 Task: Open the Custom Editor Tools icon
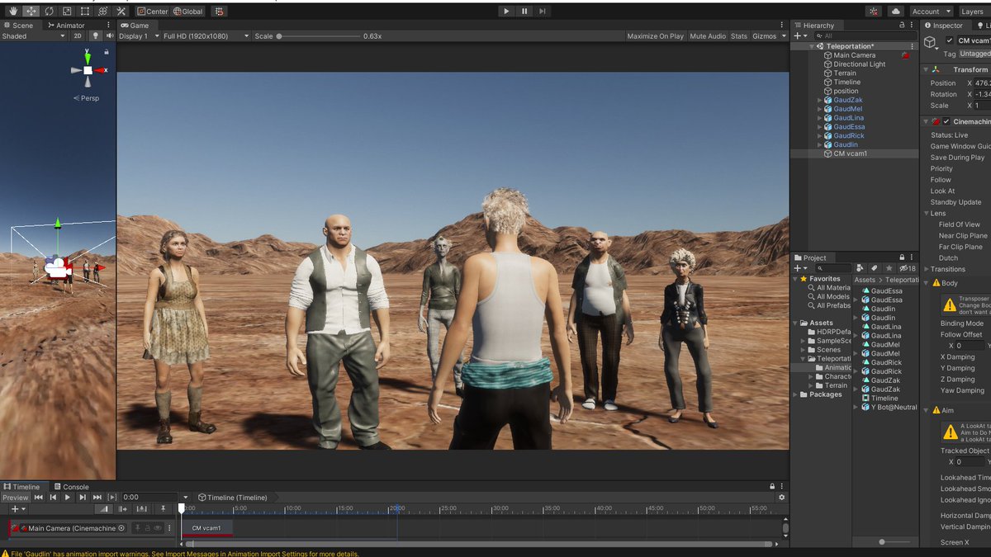[121, 11]
